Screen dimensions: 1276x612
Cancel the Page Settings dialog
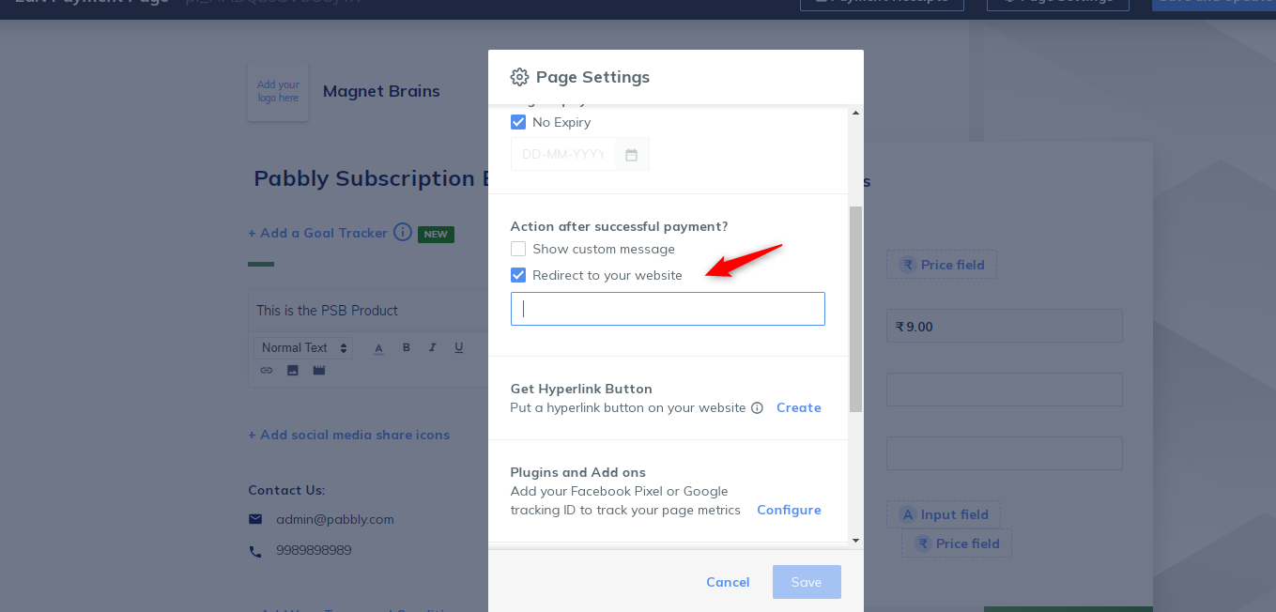coord(728,582)
